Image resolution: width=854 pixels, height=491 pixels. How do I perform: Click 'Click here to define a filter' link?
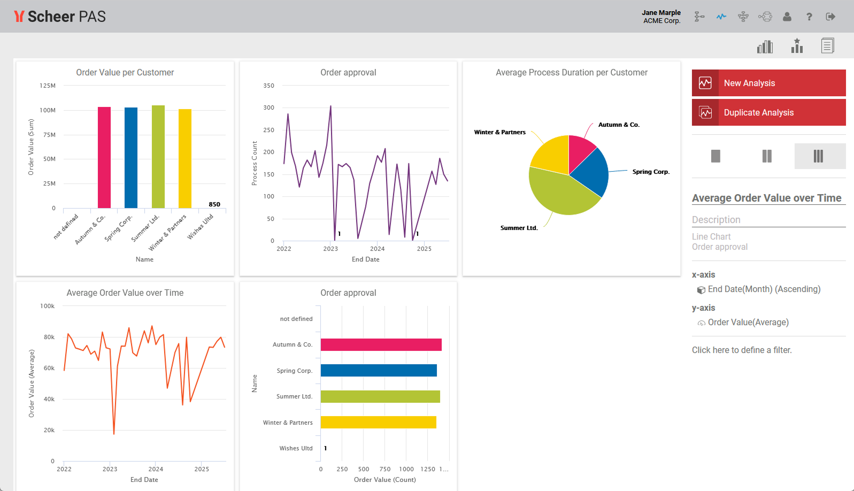[x=742, y=350]
